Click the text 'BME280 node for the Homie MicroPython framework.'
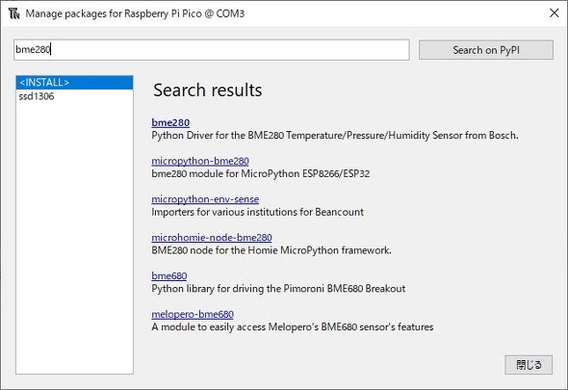This screenshot has height=390, width=568. pyautogui.click(x=271, y=250)
